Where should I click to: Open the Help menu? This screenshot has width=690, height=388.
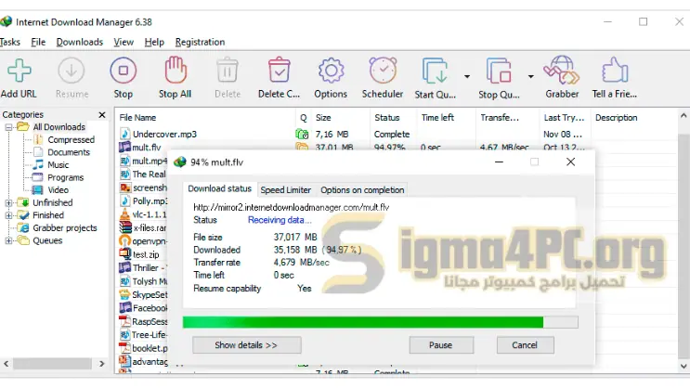[154, 42]
